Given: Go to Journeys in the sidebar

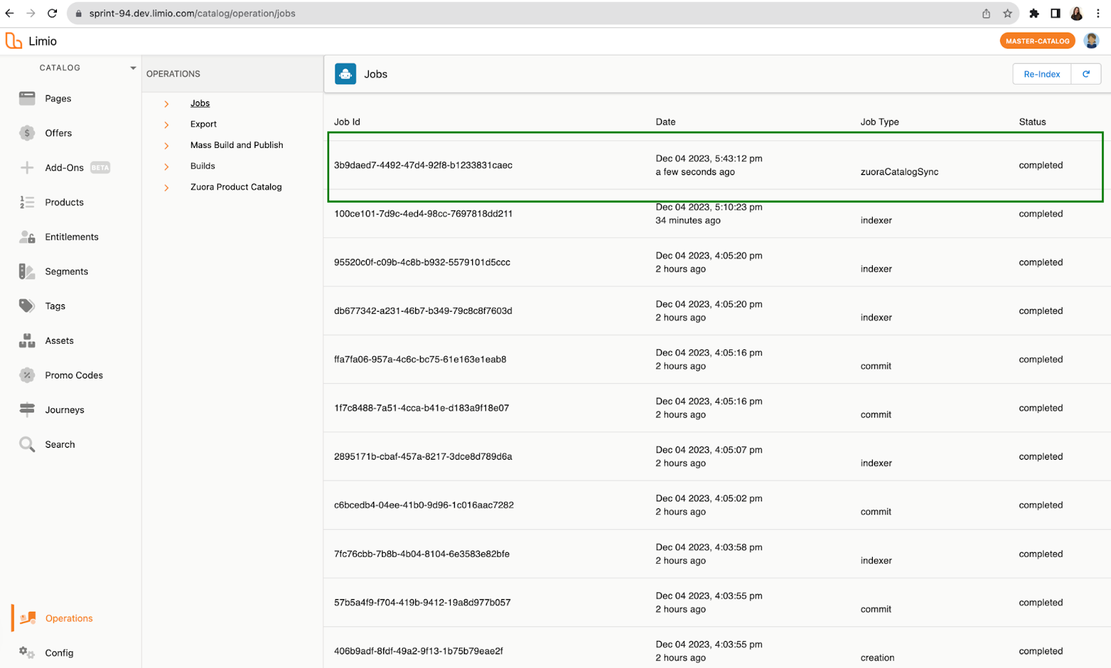Looking at the screenshot, I should click(x=65, y=410).
